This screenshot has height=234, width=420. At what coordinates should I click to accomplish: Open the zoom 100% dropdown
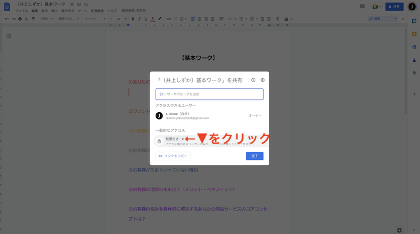(x=46, y=18)
